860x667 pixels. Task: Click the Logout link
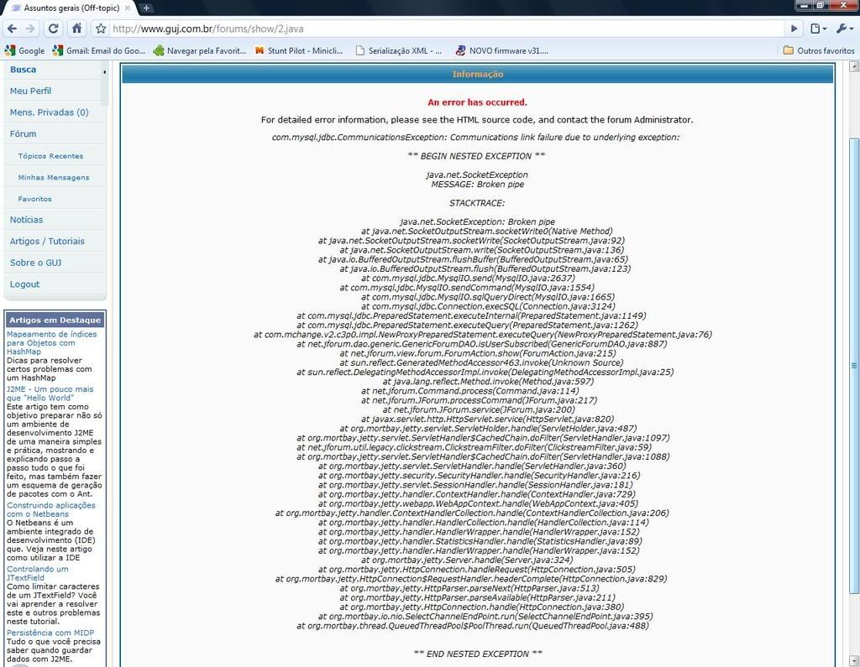pyautogui.click(x=24, y=284)
